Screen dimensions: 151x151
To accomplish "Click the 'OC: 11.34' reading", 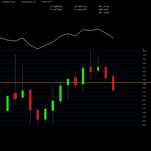I will coord(104,7).
